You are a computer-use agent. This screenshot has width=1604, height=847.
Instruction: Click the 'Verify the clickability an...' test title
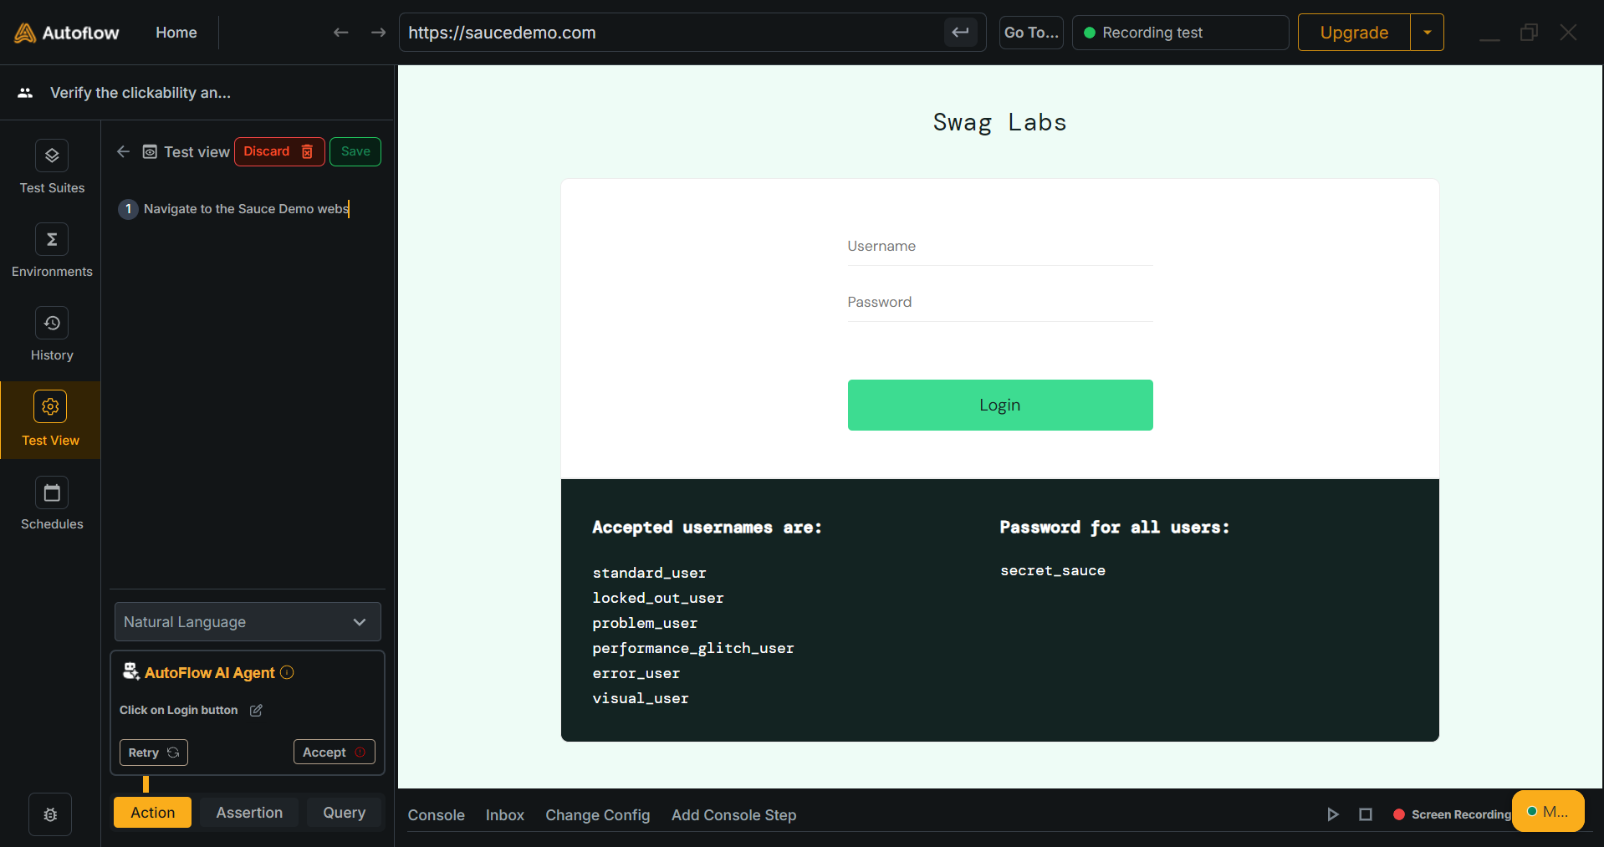[x=140, y=93]
